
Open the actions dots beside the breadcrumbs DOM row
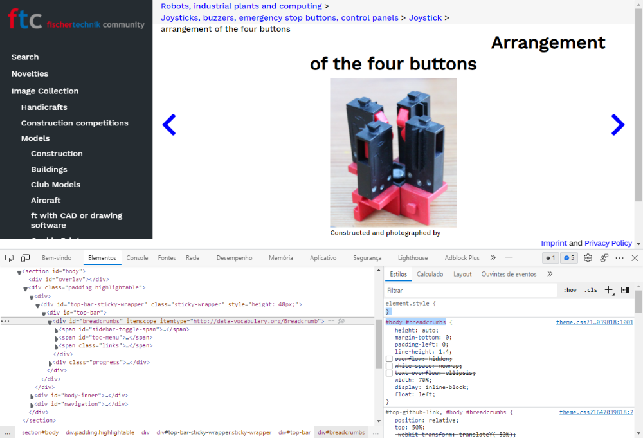point(5,321)
